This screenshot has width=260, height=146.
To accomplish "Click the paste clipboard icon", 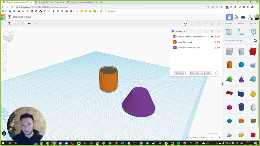I will pos(10,24).
